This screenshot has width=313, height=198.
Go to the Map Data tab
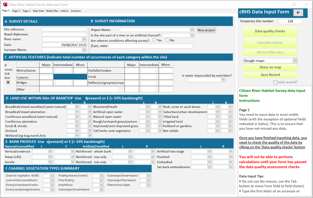tap(39, 11)
